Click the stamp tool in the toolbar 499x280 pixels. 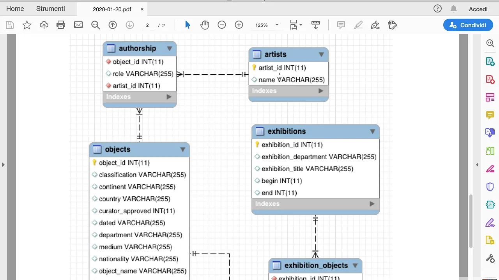click(393, 25)
